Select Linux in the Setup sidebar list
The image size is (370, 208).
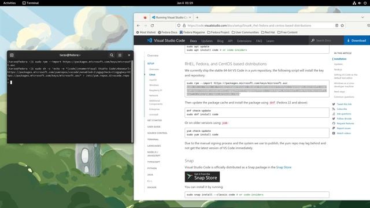click(x=152, y=75)
